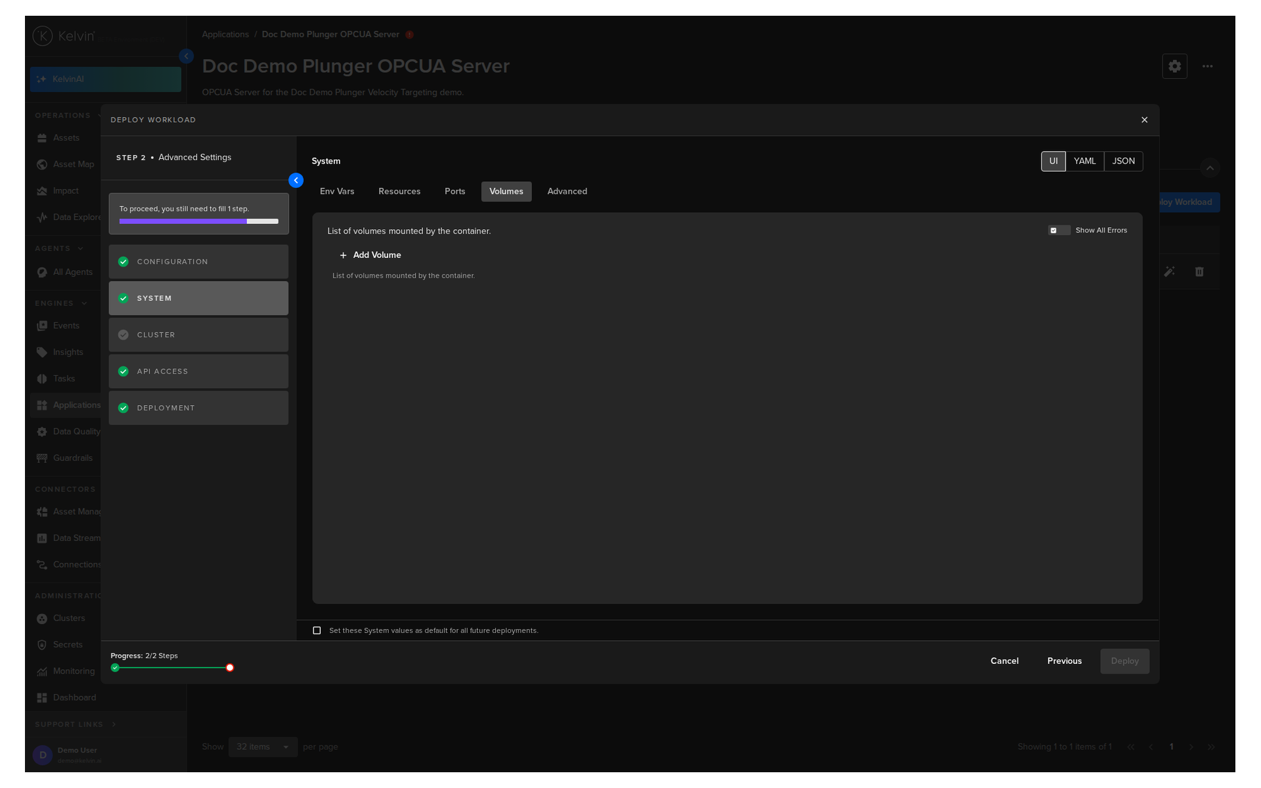
Task: Delete workload with trash icon
Action: [x=1199, y=272]
